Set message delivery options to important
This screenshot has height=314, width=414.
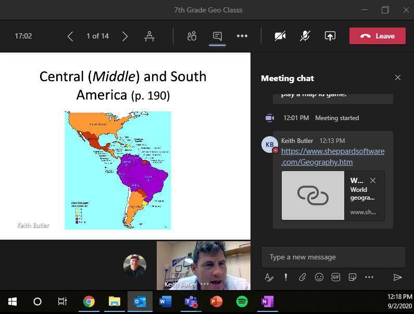point(286,277)
